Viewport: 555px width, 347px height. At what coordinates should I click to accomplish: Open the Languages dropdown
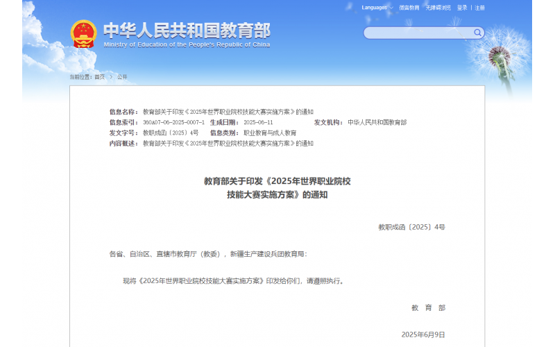tap(377, 8)
